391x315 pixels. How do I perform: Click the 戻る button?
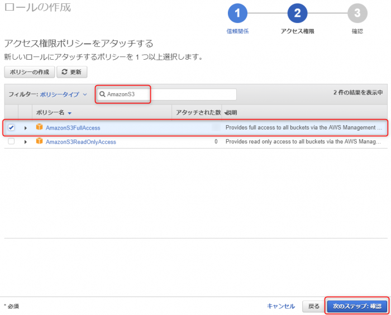pos(314,306)
